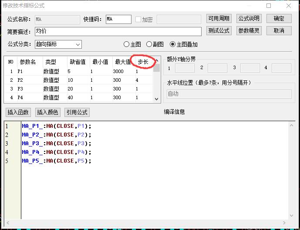Select the P3 parameter name cell
This screenshot has width=300, height=230.
pos(20,89)
